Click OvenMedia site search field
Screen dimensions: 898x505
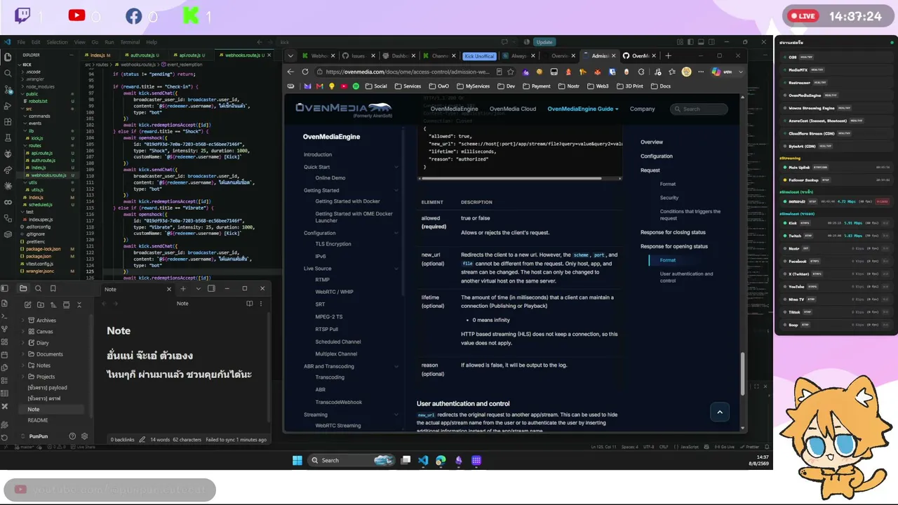tap(699, 109)
